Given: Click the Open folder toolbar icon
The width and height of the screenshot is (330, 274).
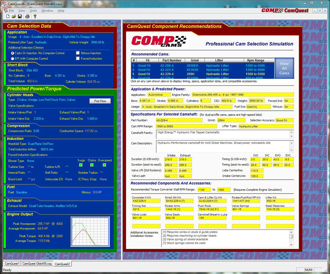Looking at the screenshot, I should (14, 16).
